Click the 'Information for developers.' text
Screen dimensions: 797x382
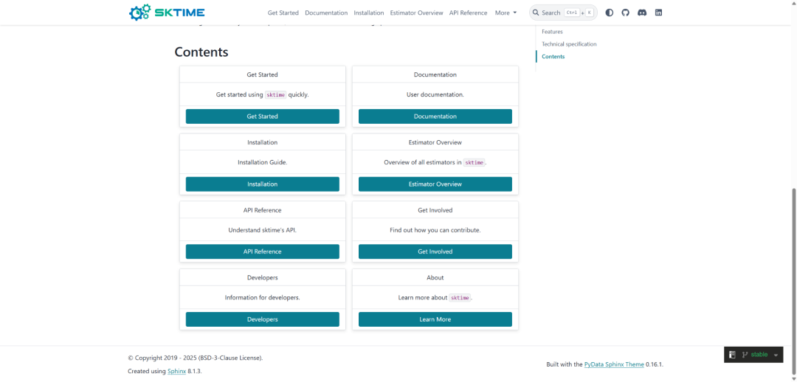[x=262, y=297]
